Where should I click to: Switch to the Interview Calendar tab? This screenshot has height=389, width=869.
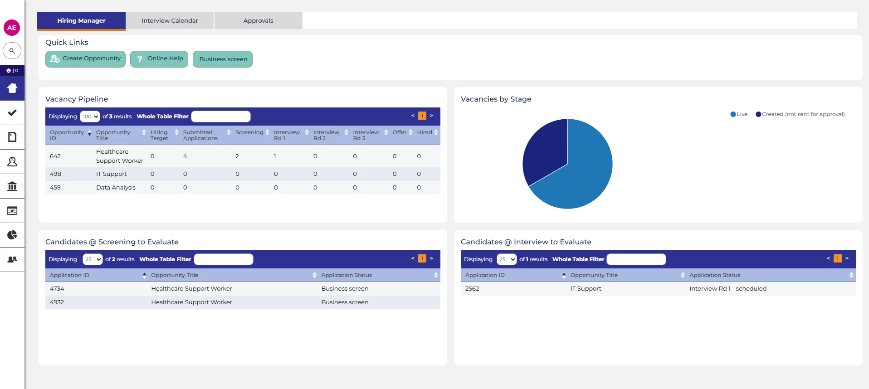pyautogui.click(x=170, y=21)
